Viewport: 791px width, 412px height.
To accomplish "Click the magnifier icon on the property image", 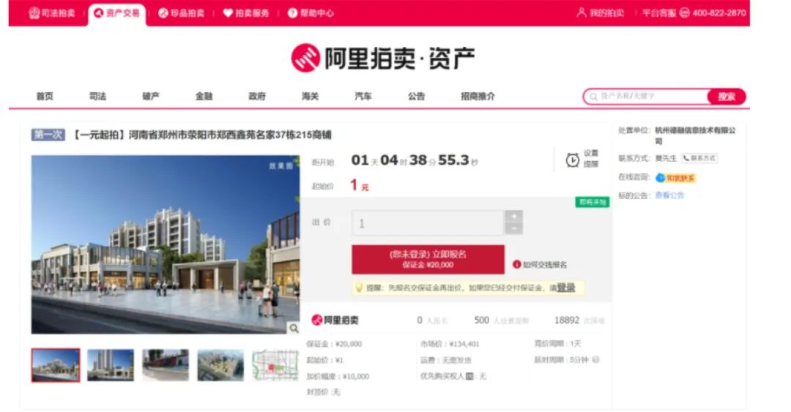I will click(293, 329).
